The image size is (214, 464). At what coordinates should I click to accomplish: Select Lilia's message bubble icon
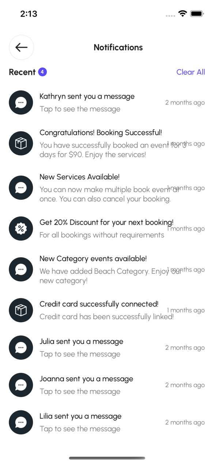pyautogui.click(x=21, y=422)
